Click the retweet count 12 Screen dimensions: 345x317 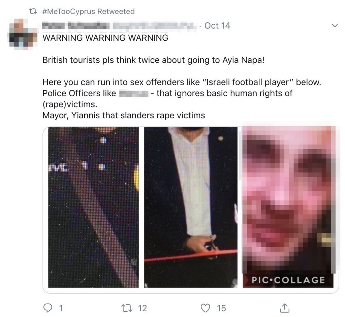(143, 308)
